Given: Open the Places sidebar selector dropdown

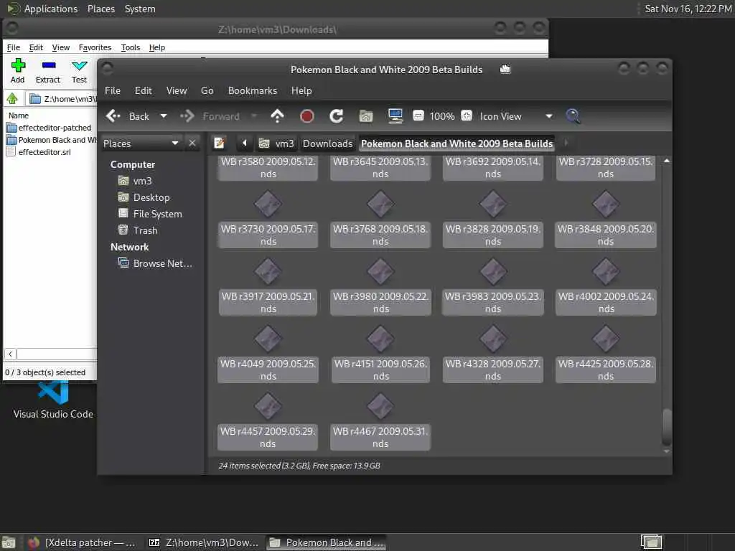Looking at the screenshot, I should pos(141,143).
